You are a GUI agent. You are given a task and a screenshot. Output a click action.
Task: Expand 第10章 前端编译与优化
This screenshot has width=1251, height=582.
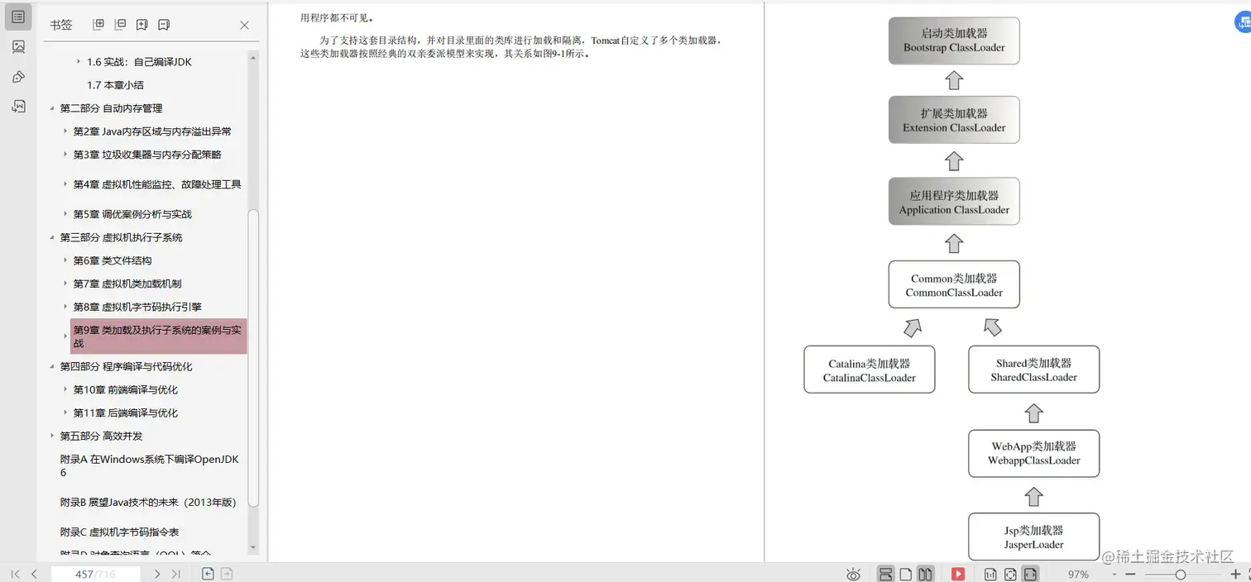[x=65, y=389]
